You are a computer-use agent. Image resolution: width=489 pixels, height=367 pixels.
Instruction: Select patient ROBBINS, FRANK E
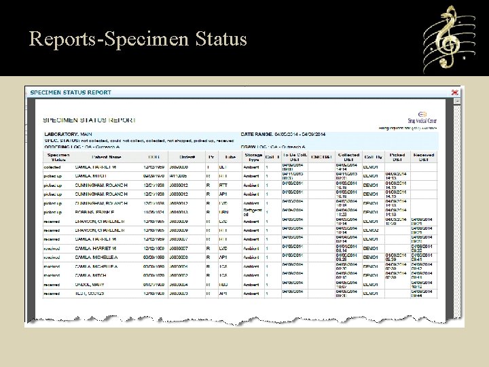94,212
